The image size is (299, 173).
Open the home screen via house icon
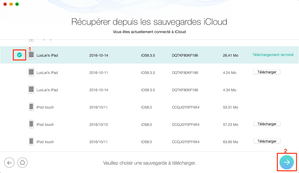tap(22, 163)
